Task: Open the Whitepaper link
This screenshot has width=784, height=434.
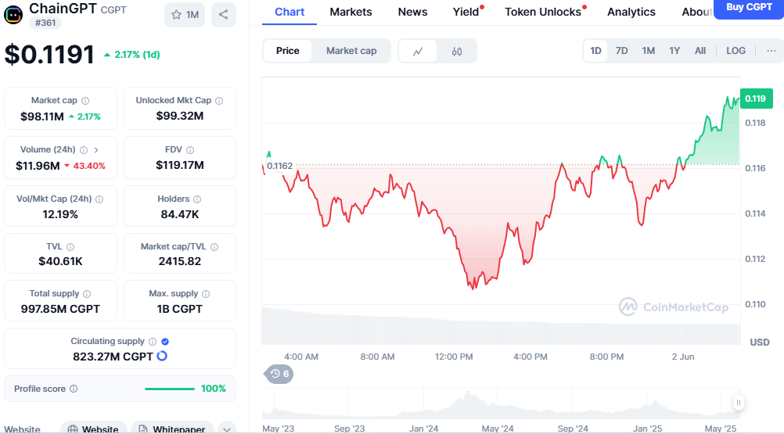Action: coord(172,429)
